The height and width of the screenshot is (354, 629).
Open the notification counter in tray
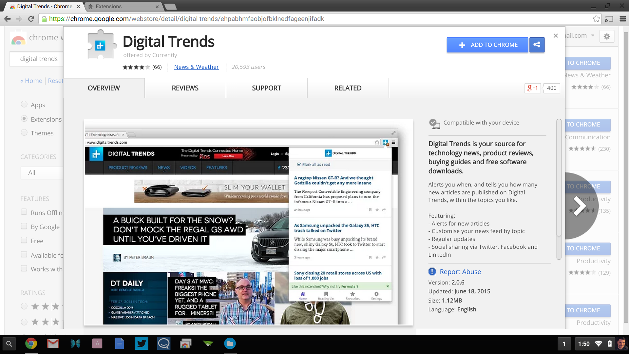[564, 344]
